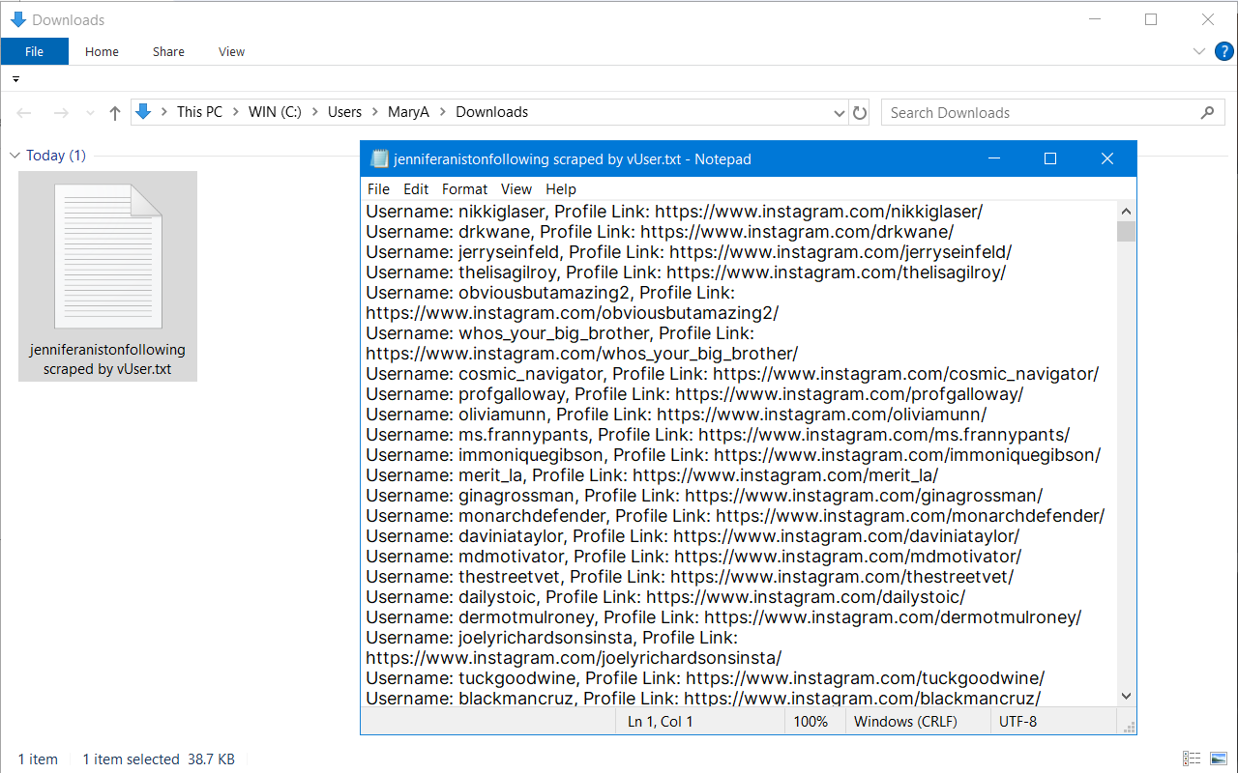Click 'UTF-8' encoding in status bar
The width and height of the screenshot is (1238, 773).
click(1017, 722)
